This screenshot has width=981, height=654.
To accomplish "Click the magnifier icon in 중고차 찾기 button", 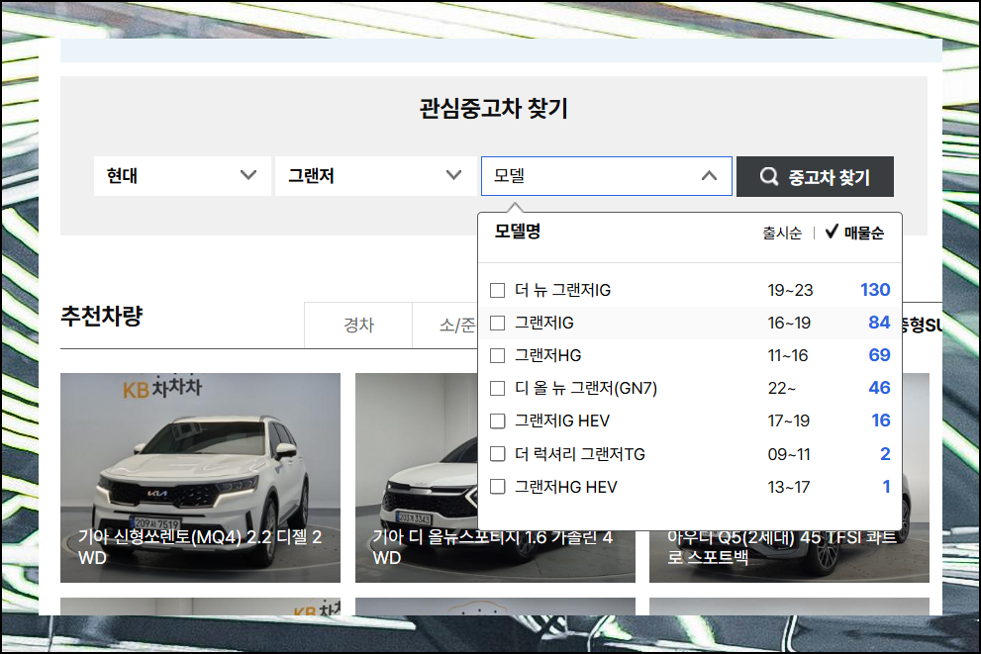I will click(x=769, y=176).
